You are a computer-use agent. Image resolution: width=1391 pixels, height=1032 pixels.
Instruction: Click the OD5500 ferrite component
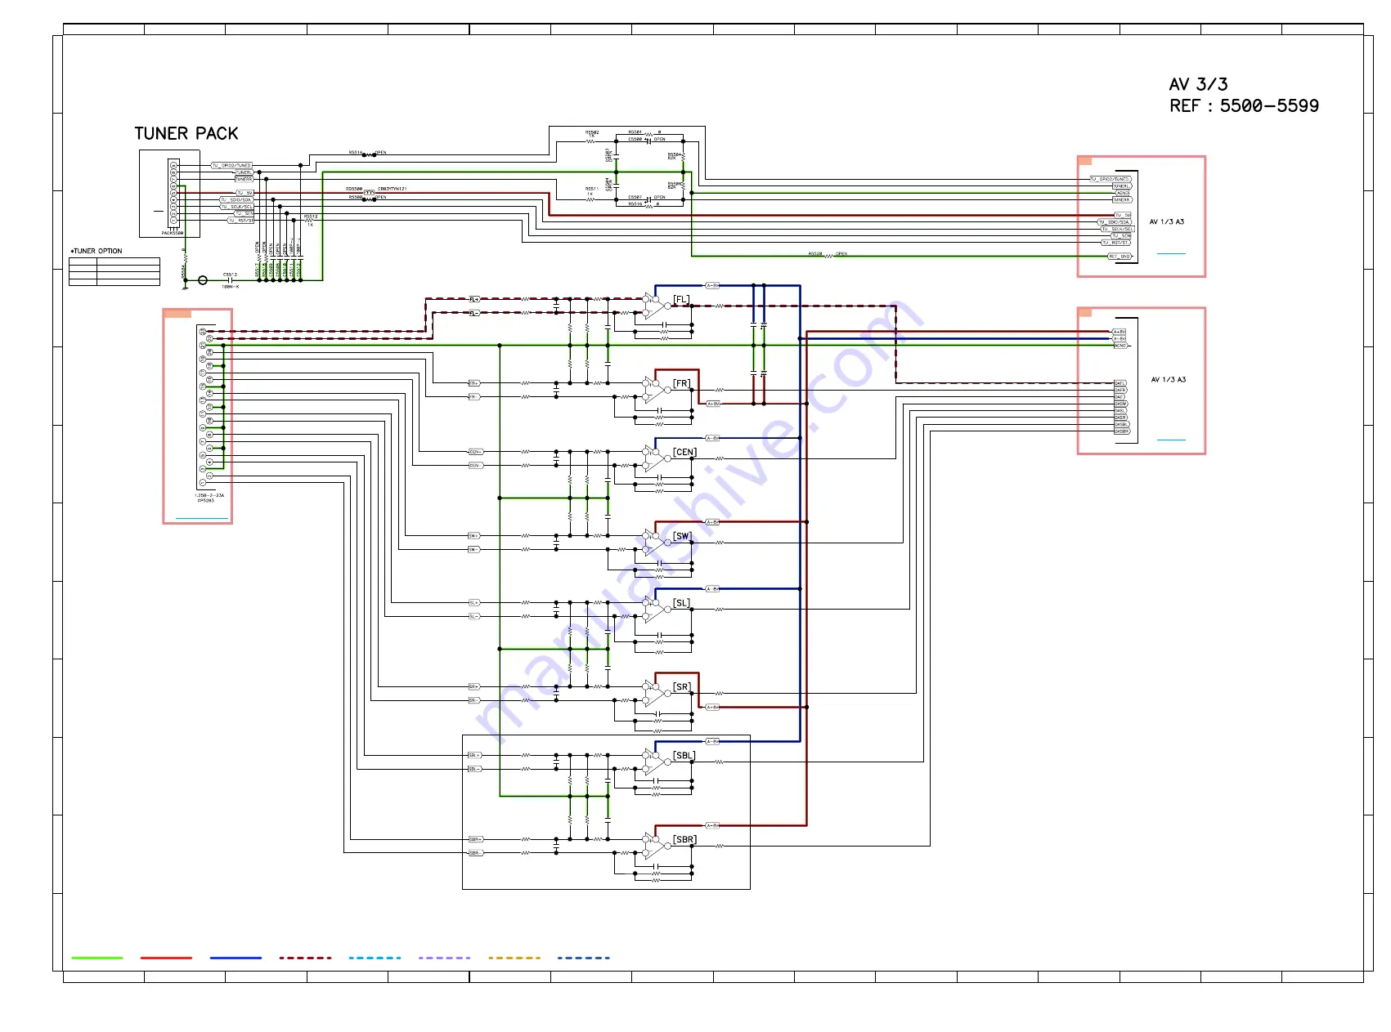click(369, 193)
